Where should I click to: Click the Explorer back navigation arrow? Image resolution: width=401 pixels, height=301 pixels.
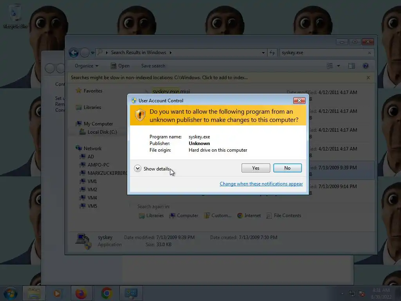click(x=74, y=53)
